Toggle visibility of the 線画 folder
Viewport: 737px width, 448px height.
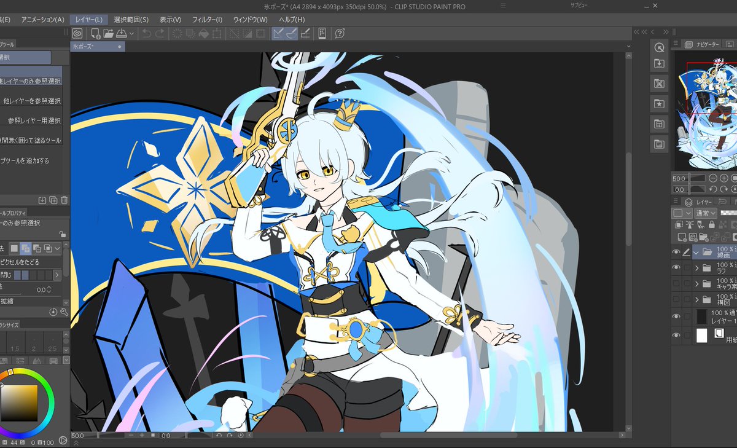(x=676, y=252)
